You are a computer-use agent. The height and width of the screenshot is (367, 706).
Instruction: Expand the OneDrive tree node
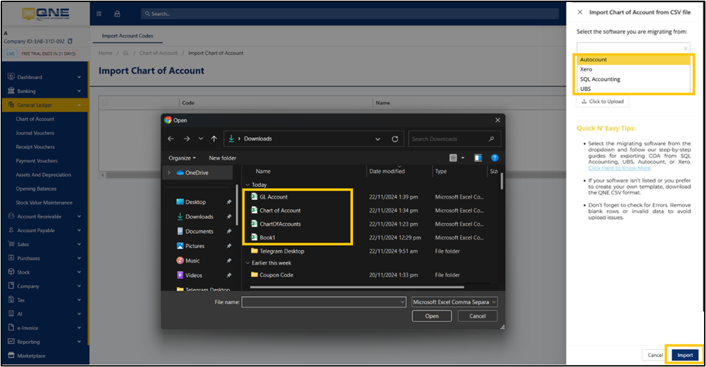click(169, 172)
